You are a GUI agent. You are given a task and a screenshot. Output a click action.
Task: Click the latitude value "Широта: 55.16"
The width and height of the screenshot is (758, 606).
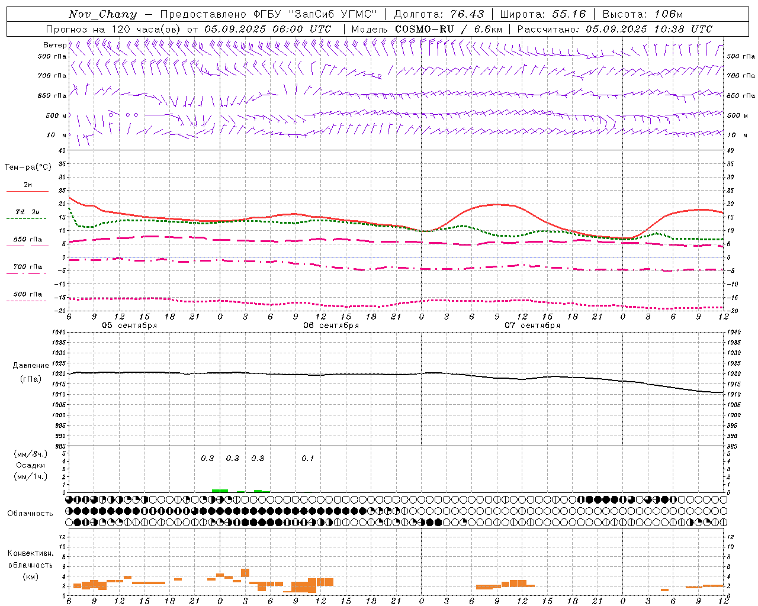point(542,14)
